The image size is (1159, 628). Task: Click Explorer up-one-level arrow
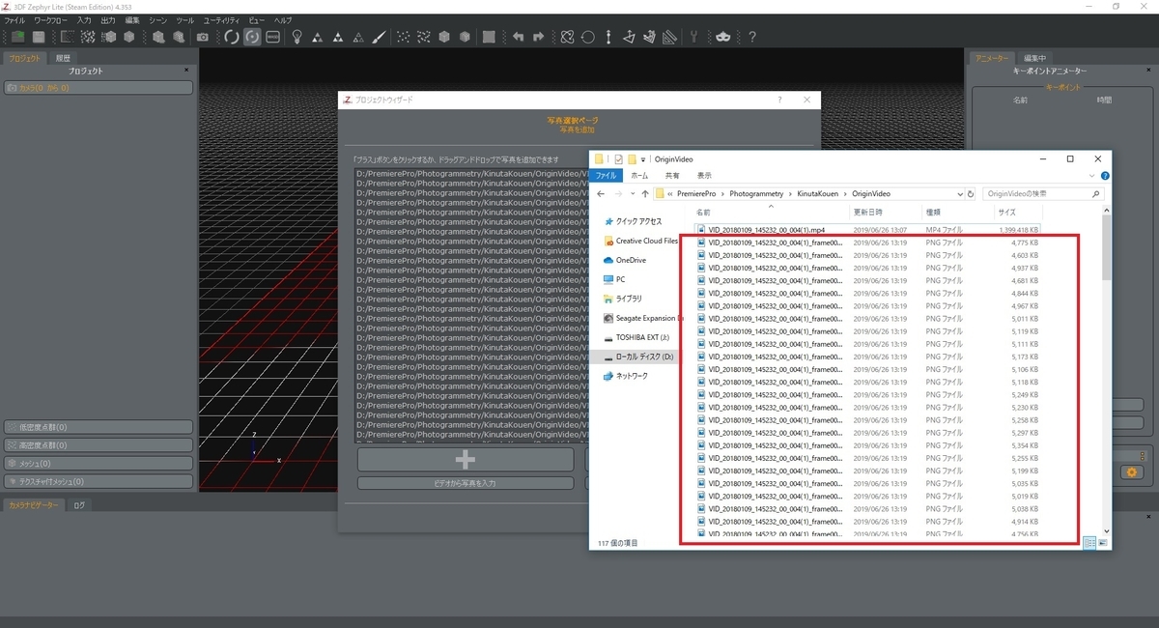pos(645,193)
